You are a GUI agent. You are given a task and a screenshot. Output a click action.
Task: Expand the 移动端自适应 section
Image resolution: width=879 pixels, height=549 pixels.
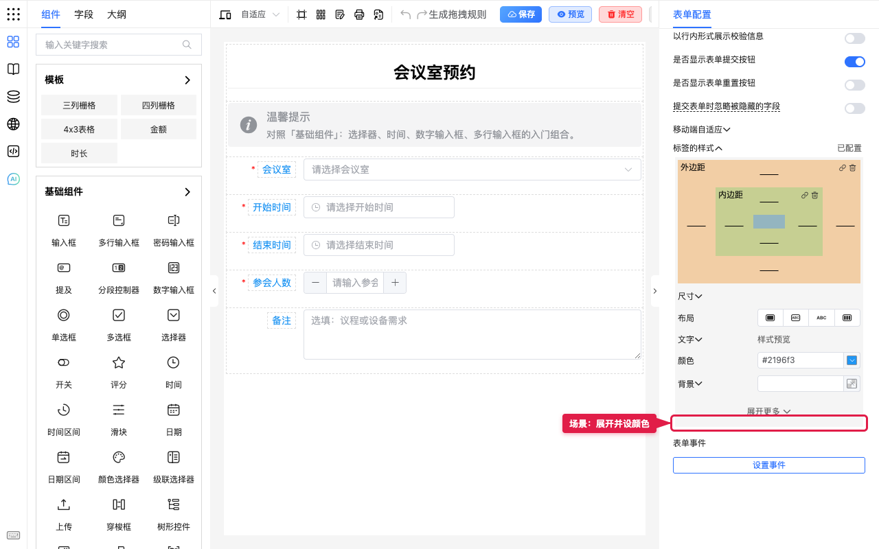pos(701,129)
